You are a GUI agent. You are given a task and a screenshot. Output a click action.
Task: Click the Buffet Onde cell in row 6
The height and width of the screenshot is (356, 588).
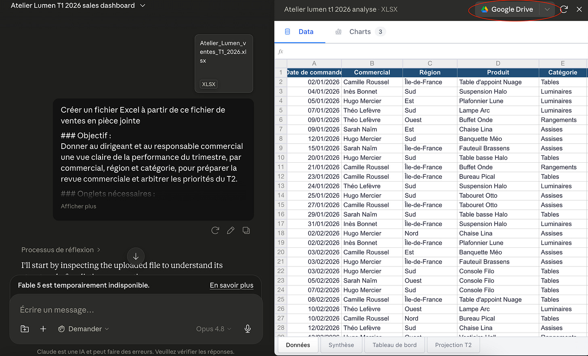[x=498, y=120]
